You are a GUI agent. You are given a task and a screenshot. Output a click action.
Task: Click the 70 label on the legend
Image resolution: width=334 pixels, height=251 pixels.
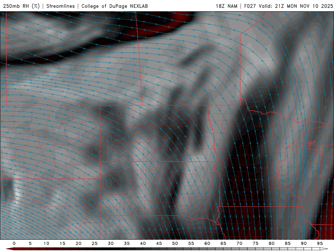click(239, 243)
